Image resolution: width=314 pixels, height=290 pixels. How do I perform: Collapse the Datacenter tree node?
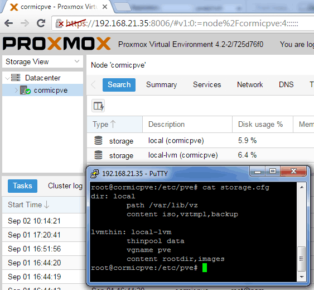(7, 78)
